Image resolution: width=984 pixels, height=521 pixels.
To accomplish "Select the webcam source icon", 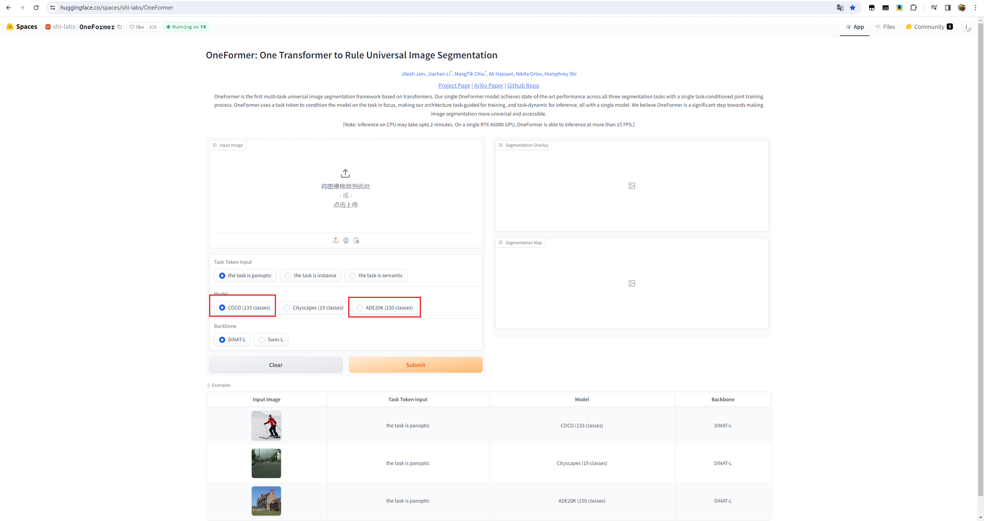I will point(346,240).
